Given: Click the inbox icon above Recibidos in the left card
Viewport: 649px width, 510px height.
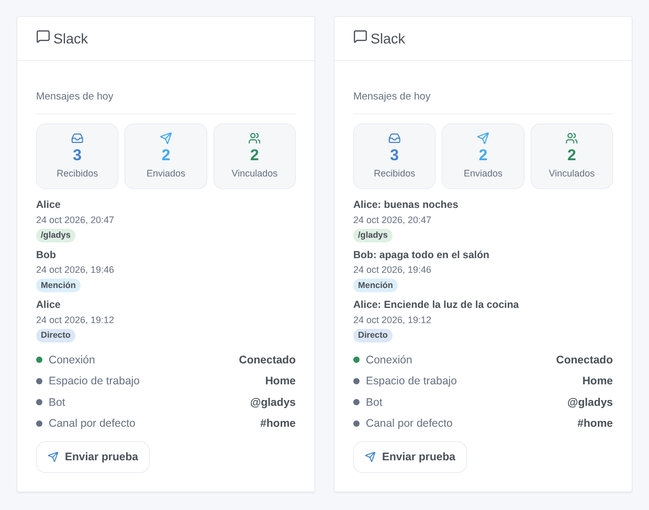Looking at the screenshot, I should point(77,138).
